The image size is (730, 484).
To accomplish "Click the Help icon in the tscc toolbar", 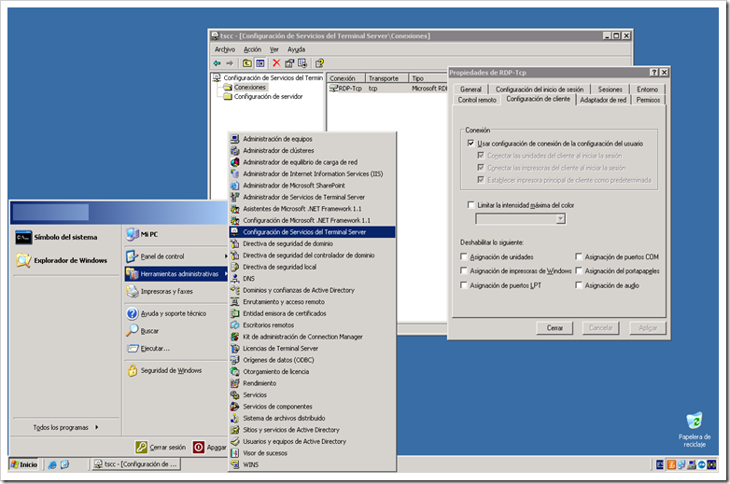I will (x=319, y=63).
